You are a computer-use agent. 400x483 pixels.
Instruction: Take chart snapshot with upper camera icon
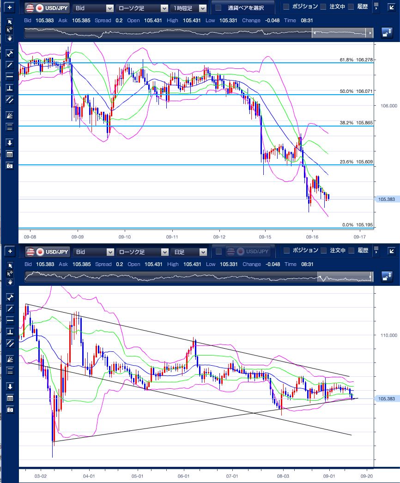[10, 166]
